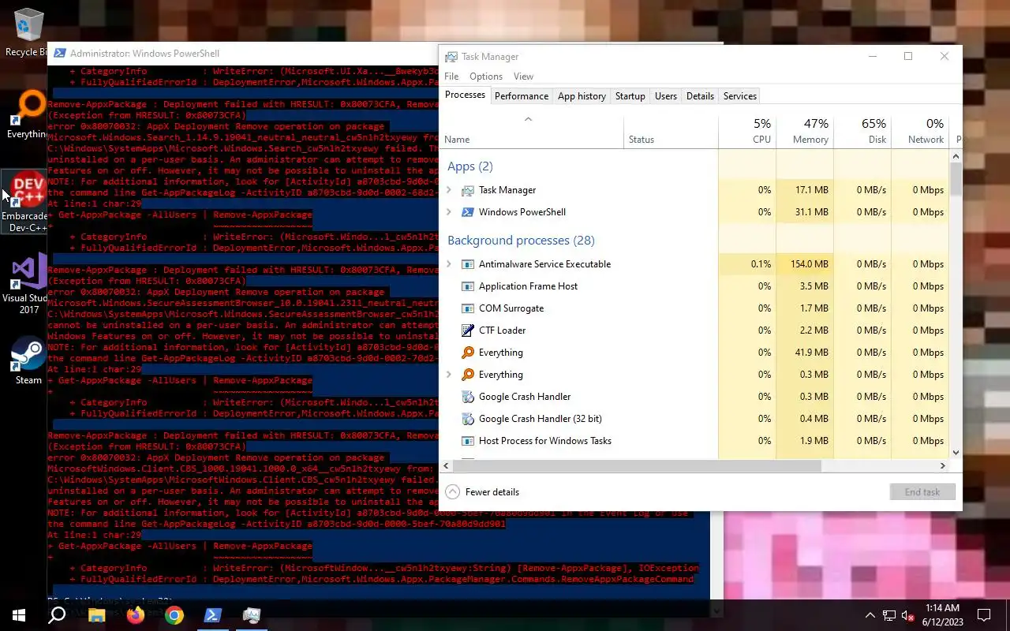Click the COM Surrogate process icon

tap(467, 308)
